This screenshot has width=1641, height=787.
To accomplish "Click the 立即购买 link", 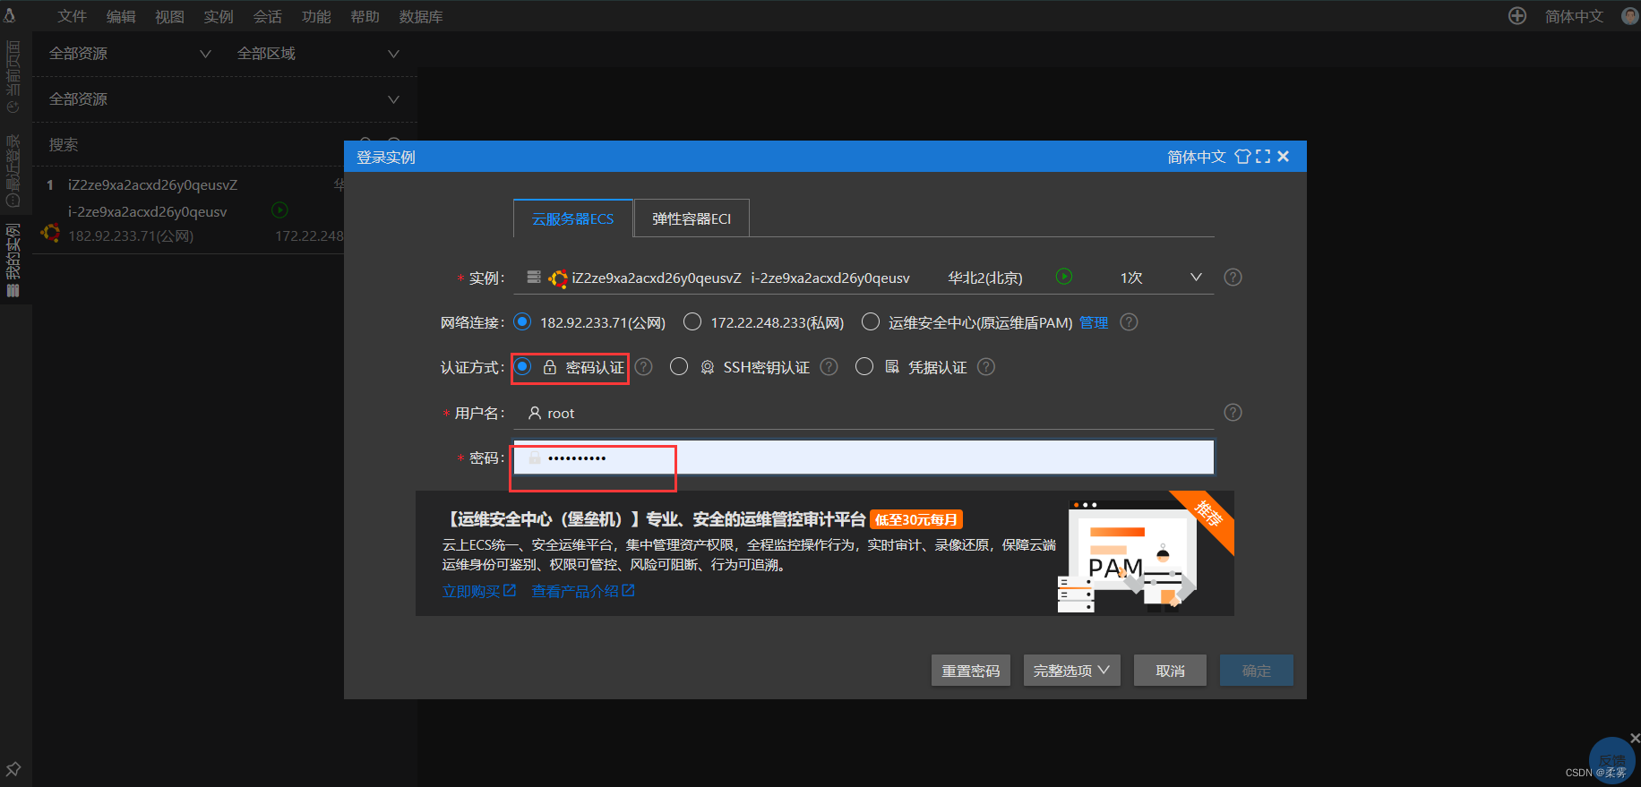I will tap(479, 591).
